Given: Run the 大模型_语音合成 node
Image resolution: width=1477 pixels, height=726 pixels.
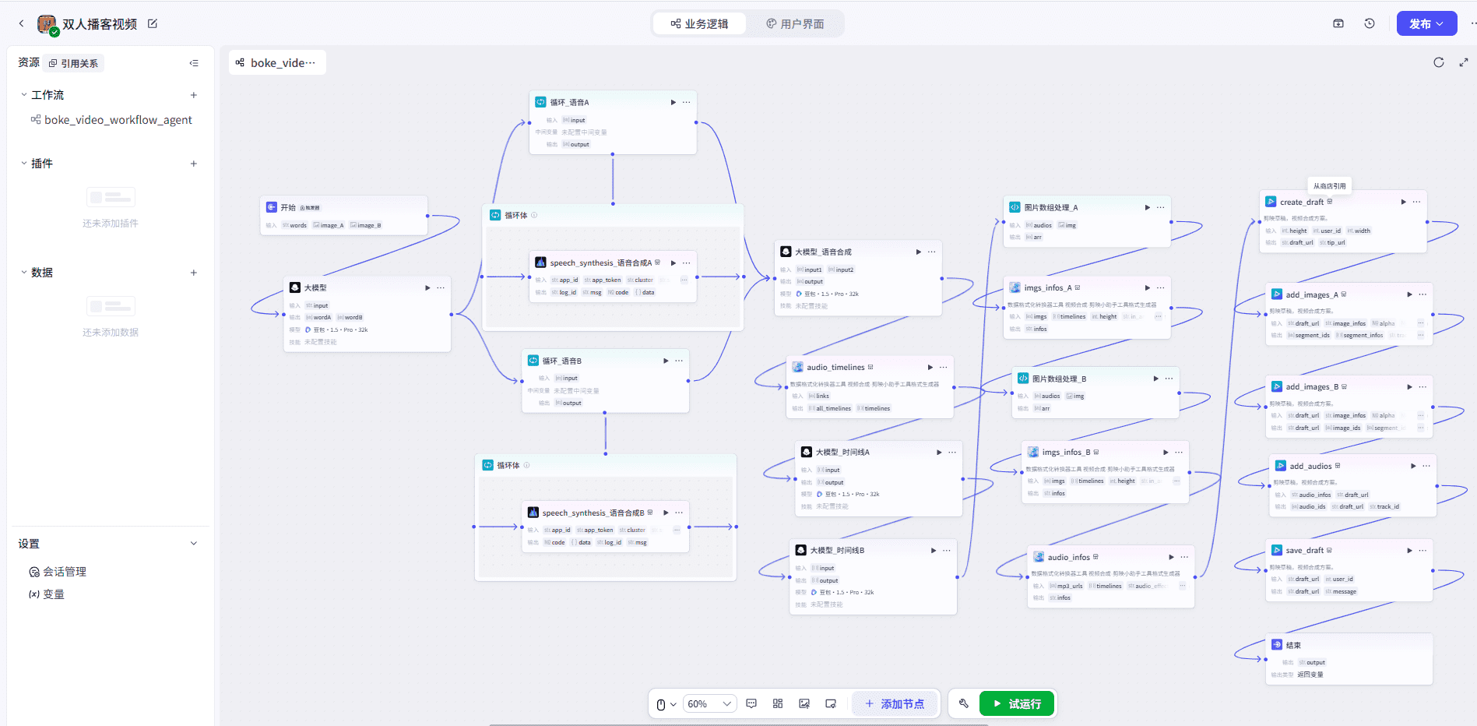Looking at the screenshot, I should click(919, 252).
